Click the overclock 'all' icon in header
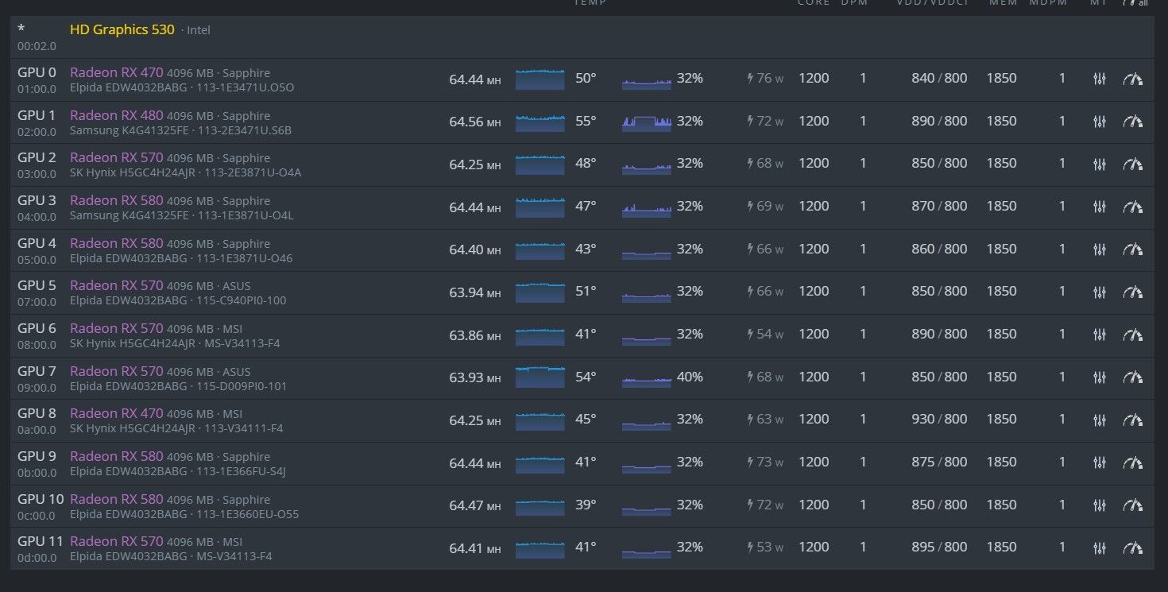This screenshot has width=1168, height=592. point(1135,3)
